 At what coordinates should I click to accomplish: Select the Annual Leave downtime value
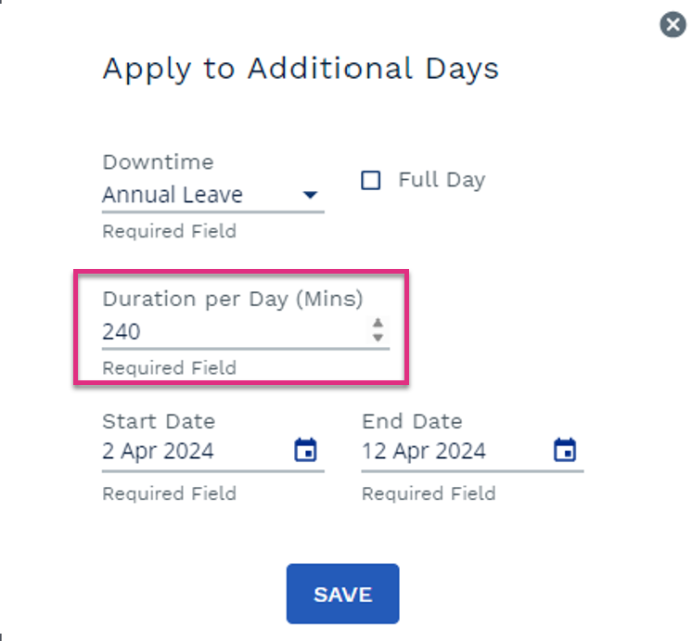(173, 195)
